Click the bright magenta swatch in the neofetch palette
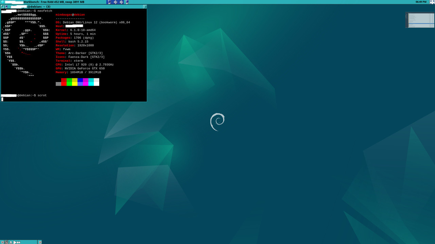 click(86, 84)
